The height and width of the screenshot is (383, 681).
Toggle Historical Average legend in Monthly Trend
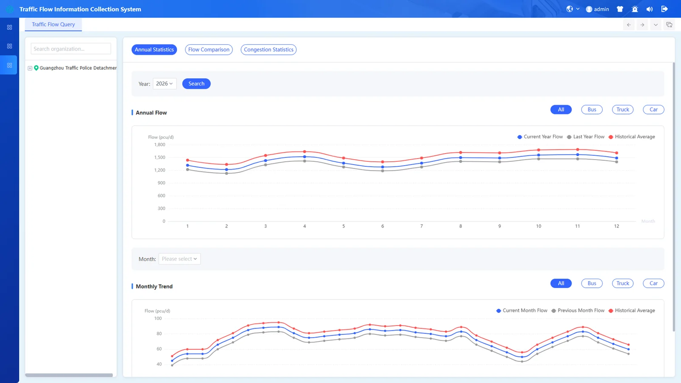click(632, 311)
